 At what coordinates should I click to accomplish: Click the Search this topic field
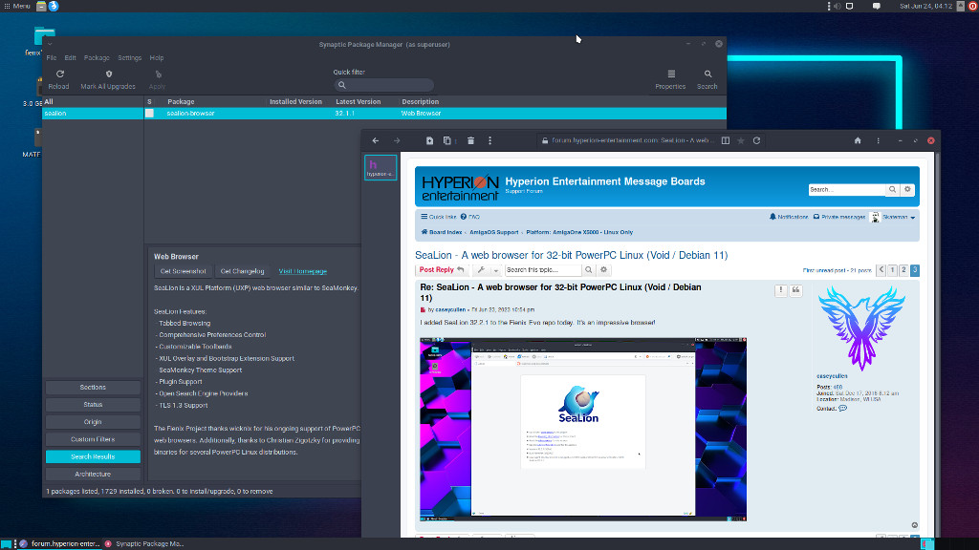tap(543, 270)
